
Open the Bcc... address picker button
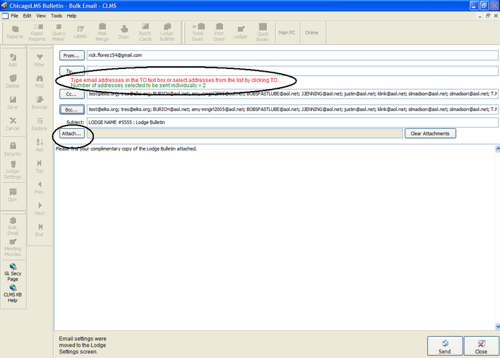pyautogui.click(x=72, y=109)
